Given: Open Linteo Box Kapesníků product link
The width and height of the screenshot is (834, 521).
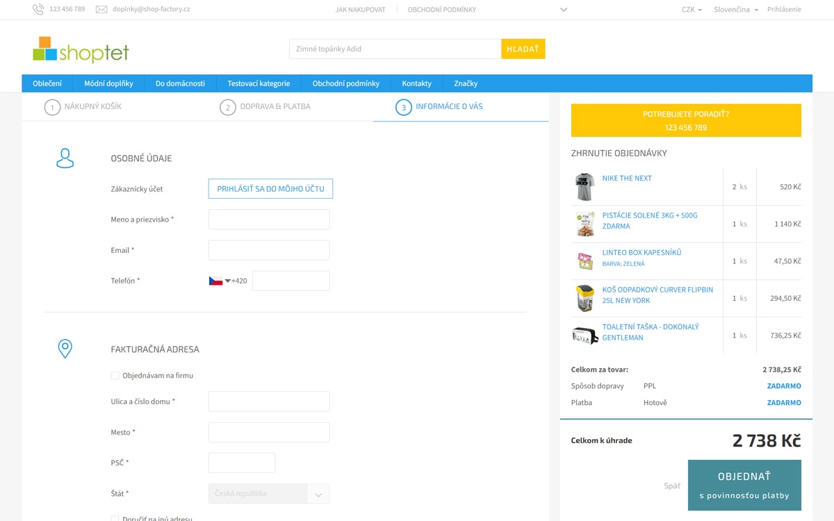Looking at the screenshot, I should coord(641,253).
